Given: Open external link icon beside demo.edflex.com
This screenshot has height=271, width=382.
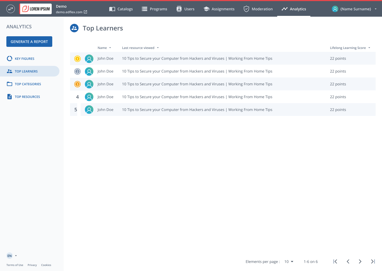Looking at the screenshot, I should 85,12.
